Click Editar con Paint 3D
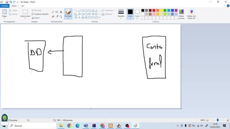Viewport: 230px width, 129px height. coord(192,14)
